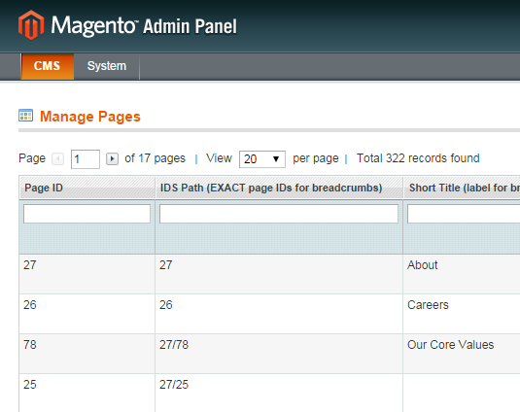
Task: Click the Page ID filter field
Action: coord(87,214)
